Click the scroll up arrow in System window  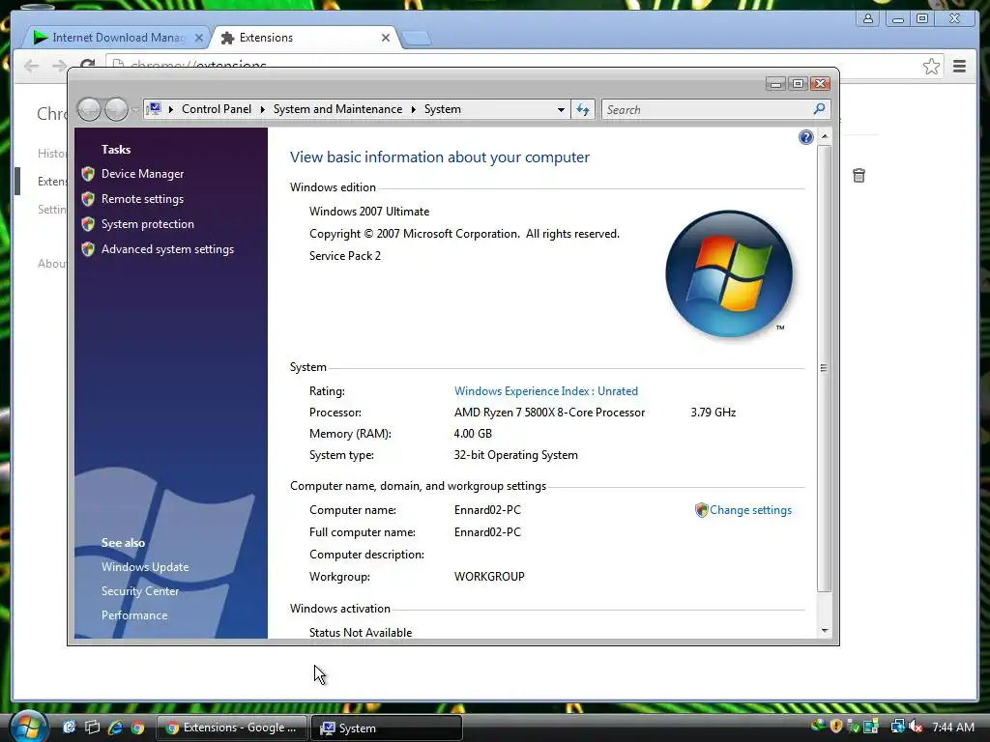pos(824,136)
